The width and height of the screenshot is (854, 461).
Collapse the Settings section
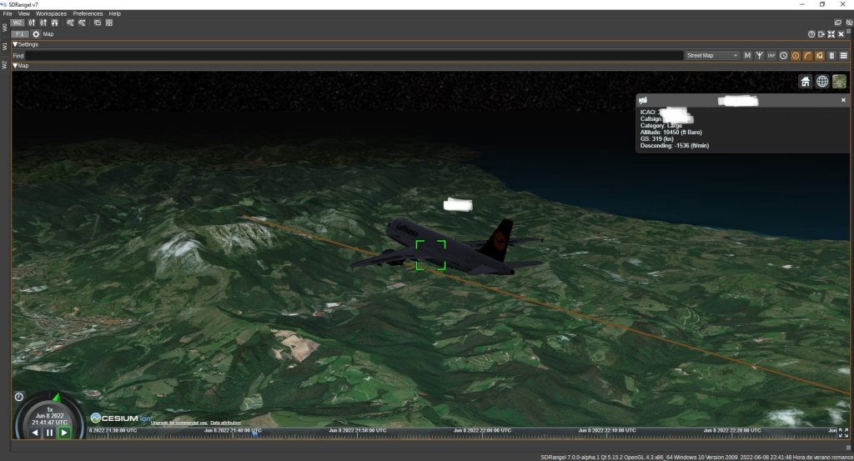pyautogui.click(x=15, y=44)
